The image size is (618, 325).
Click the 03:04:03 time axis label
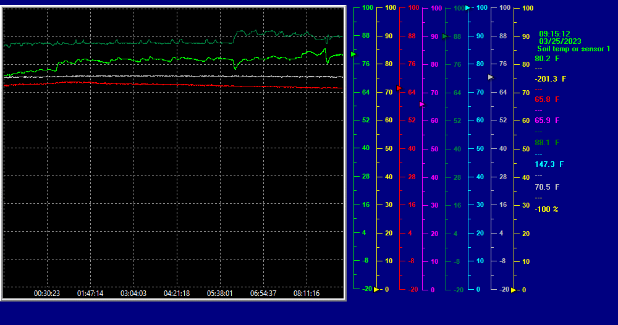(x=133, y=293)
